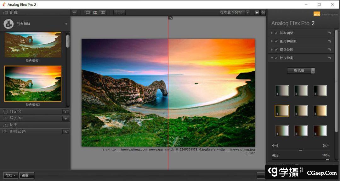Toggle the 脏污和刮痕 checkbox
This screenshot has width=340, height=181.
click(x=276, y=41)
